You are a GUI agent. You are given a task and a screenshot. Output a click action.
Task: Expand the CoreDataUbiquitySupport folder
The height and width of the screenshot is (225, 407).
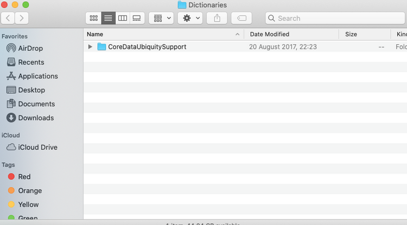click(90, 47)
